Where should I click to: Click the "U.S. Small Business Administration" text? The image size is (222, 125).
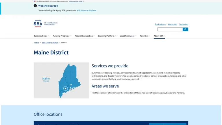[x=51, y=24]
